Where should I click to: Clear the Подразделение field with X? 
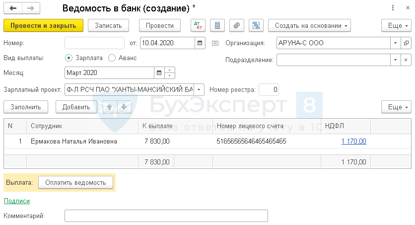pos(406,60)
